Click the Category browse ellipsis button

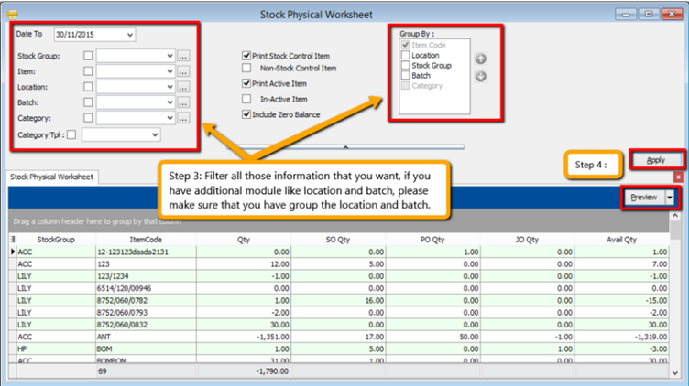pyautogui.click(x=183, y=118)
